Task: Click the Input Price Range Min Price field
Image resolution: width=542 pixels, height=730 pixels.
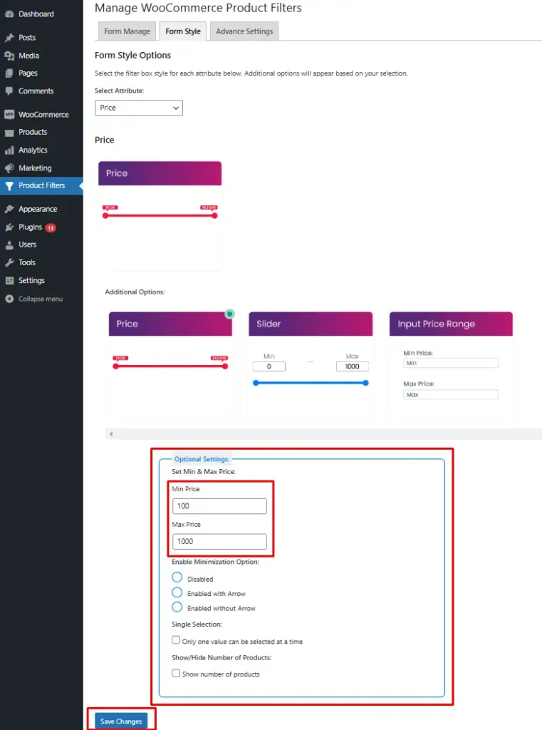Action: click(x=451, y=363)
